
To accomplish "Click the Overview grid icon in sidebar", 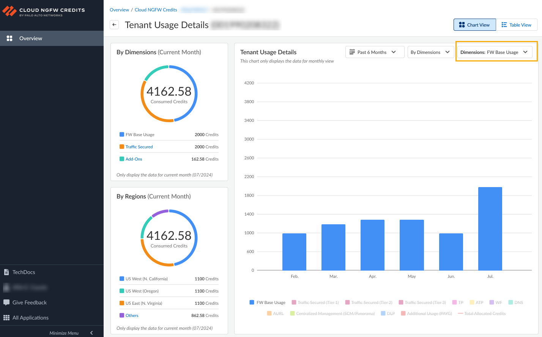I will [9, 38].
